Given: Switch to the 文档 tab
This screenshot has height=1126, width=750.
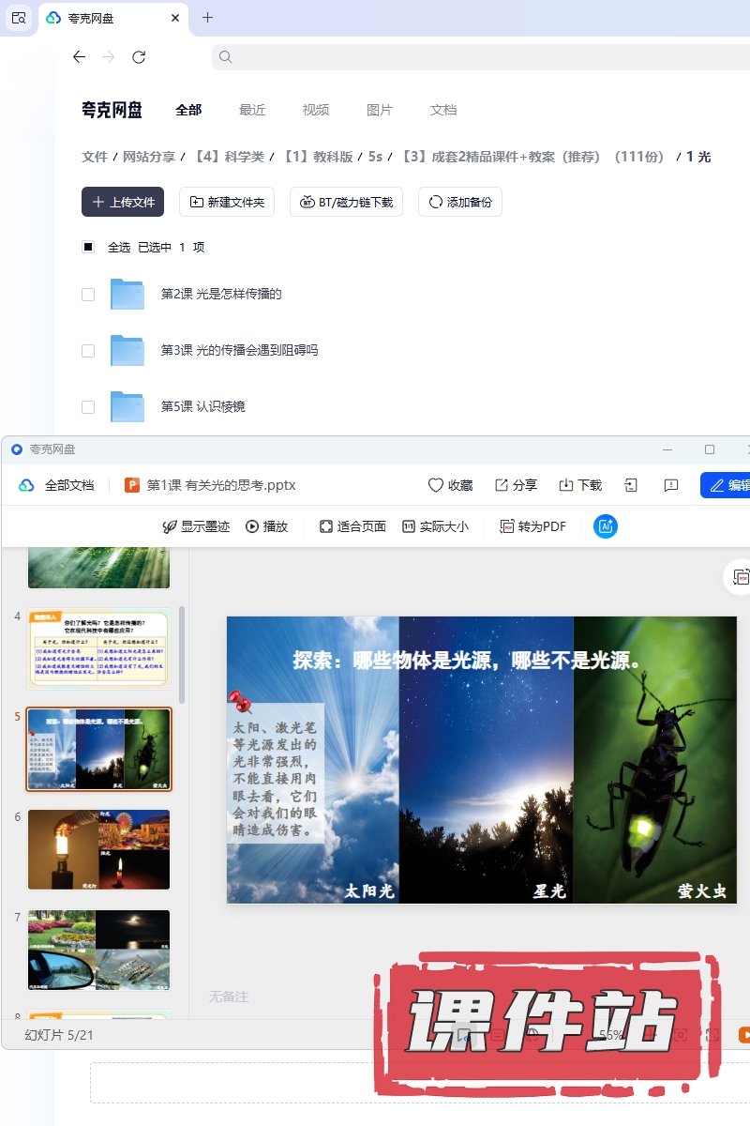Looking at the screenshot, I should [443, 110].
